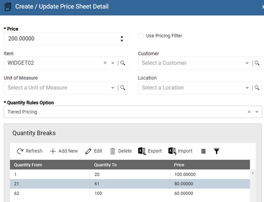Select the row with Quantity From 62

coord(130,193)
